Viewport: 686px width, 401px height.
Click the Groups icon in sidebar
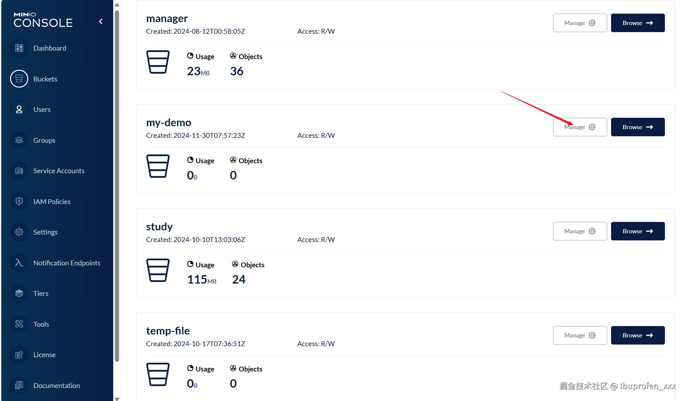[19, 140]
